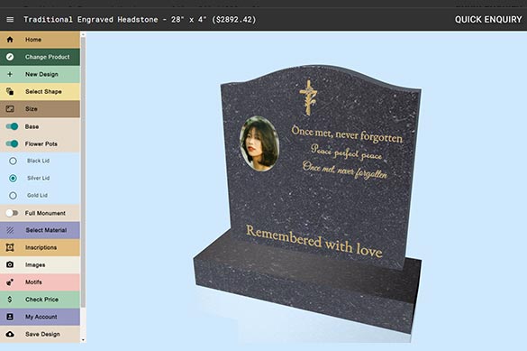Click the Inscriptions text-frame icon
This screenshot has width=527, height=351.
(x=10, y=247)
